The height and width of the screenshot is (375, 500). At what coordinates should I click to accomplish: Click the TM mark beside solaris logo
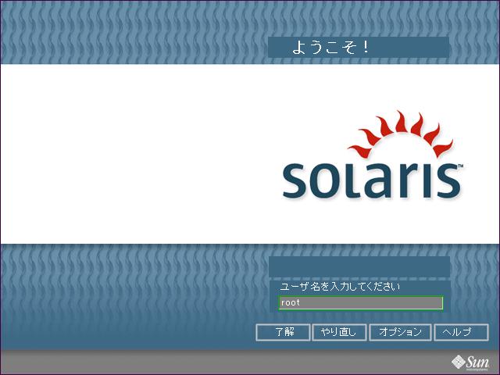pos(461,166)
